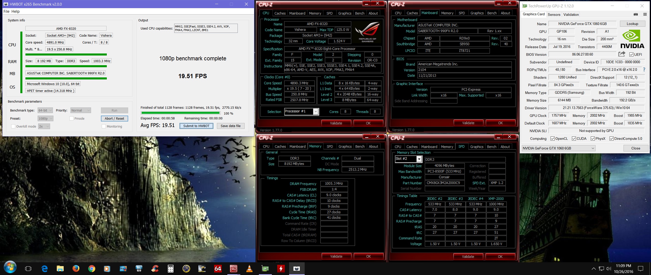
Task: Launch CCleaner from the taskbar
Action: (155, 269)
